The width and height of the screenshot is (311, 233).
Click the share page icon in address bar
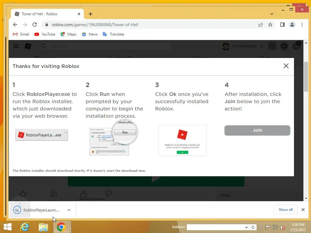tap(260, 25)
